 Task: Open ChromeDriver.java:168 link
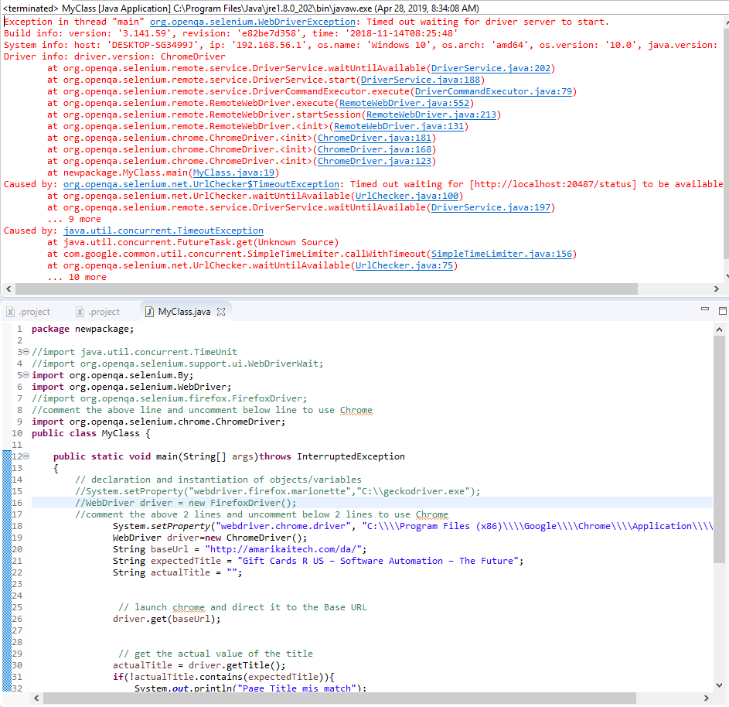coord(374,150)
